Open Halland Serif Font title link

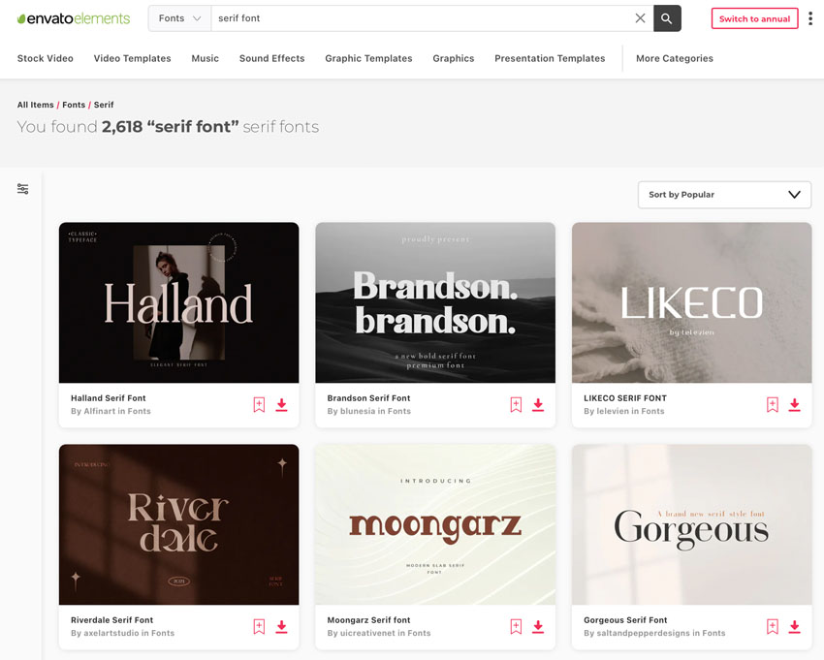109,398
